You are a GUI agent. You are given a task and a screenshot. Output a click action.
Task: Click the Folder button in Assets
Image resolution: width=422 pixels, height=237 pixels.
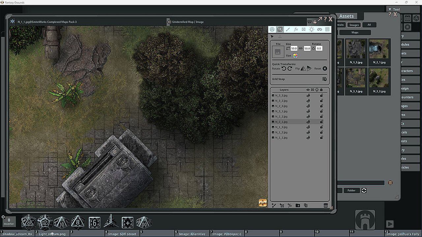point(351,190)
